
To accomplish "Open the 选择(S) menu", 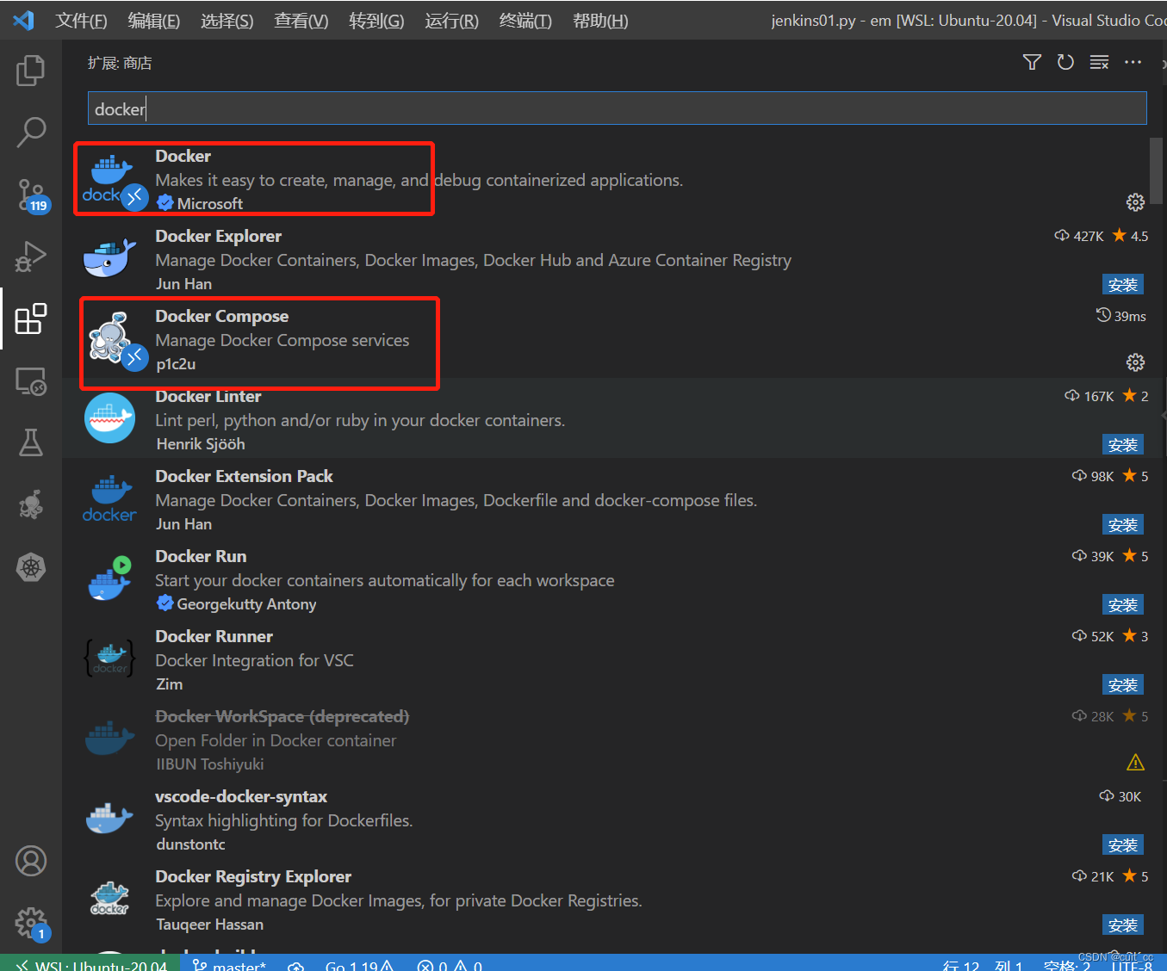I will pyautogui.click(x=227, y=21).
